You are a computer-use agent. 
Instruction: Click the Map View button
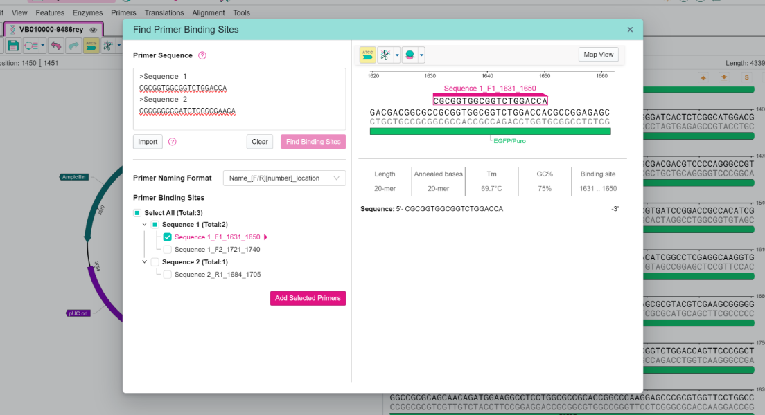[599, 55]
